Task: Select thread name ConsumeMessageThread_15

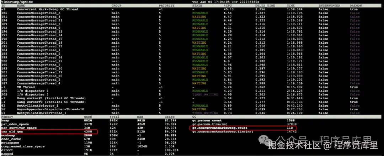Action: (39, 39)
